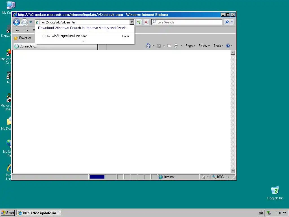Viewport: 289px width, 217px height.
Task: Select the Recycle Bin desktop icon
Action: 275,193
